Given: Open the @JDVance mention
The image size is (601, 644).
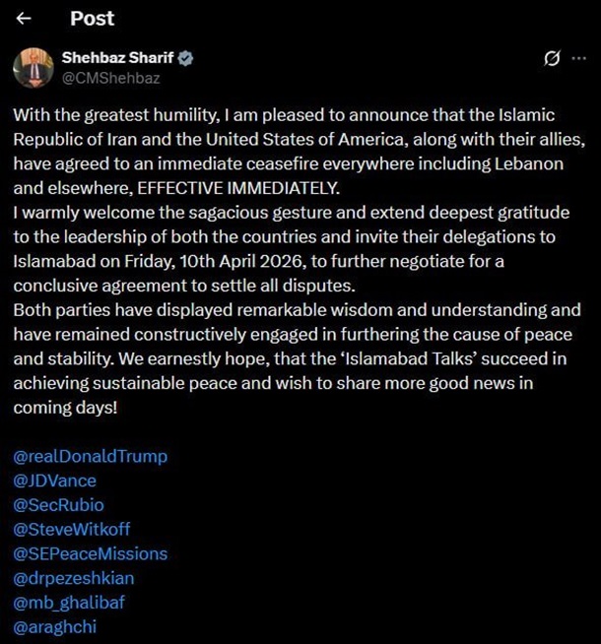Looking at the screenshot, I should (x=55, y=481).
